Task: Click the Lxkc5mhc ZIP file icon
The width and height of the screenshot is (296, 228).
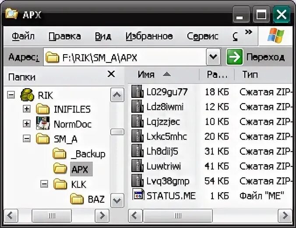Action: 137,136
